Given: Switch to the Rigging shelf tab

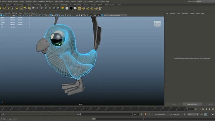Looking at the screenshot, I should click(x=46, y=5).
